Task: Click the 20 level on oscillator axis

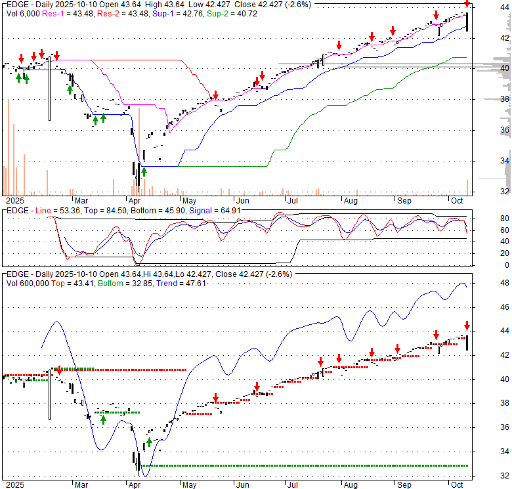Action: point(505,253)
